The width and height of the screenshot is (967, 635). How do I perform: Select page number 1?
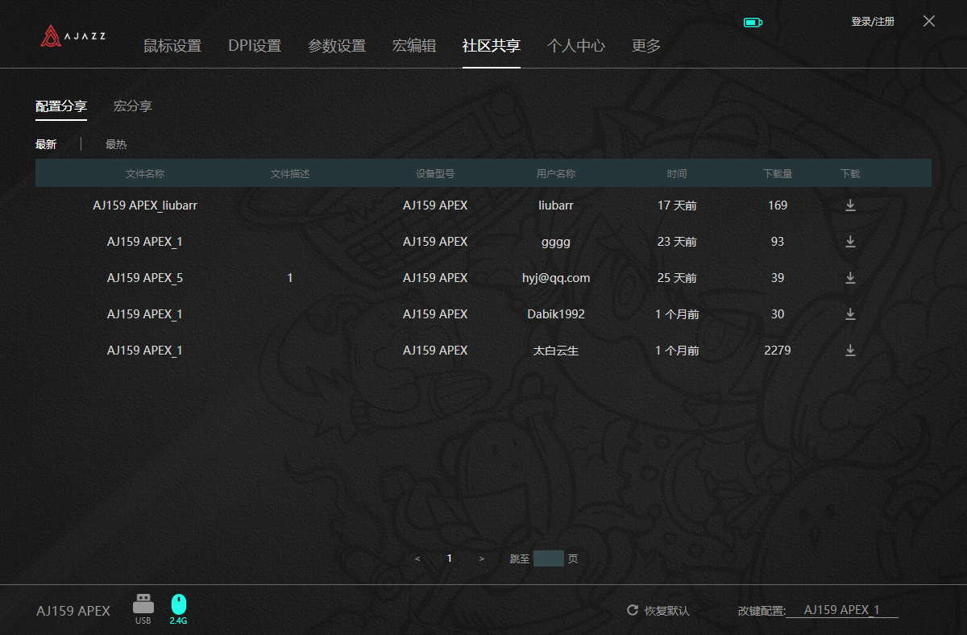[450, 558]
